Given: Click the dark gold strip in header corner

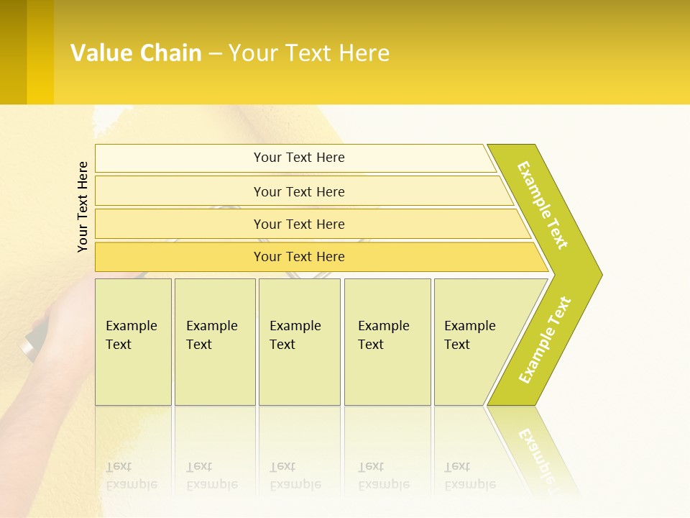Looking at the screenshot, I should click(x=13, y=52).
